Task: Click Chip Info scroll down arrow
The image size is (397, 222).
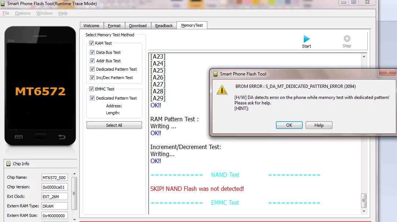Action: [x=74, y=219]
